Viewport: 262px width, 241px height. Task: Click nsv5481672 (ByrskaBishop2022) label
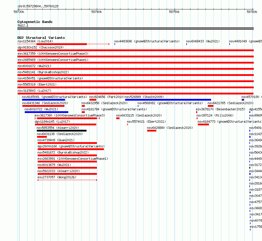point(63,152)
